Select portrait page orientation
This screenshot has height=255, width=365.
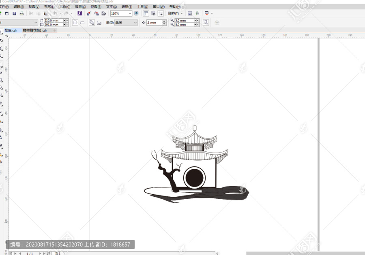(75, 23)
